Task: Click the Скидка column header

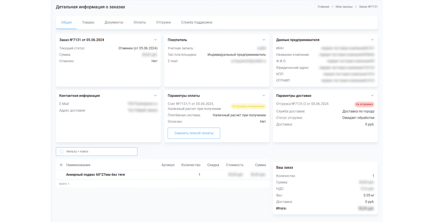Action: [x=213, y=165]
